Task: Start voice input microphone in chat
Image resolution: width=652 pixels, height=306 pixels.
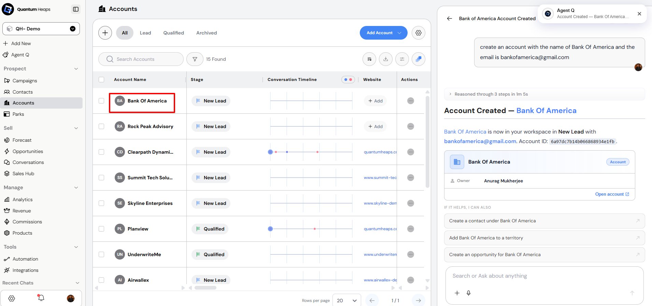Action: click(x=469, y=293)
